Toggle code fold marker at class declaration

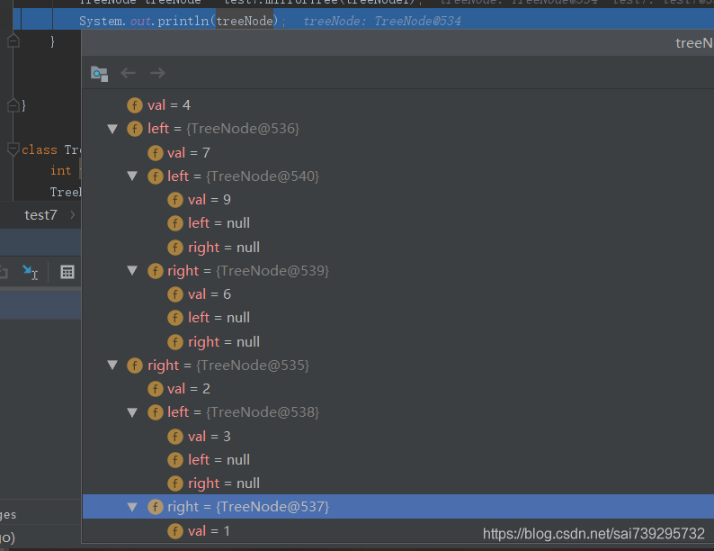[x=13, y=149]
